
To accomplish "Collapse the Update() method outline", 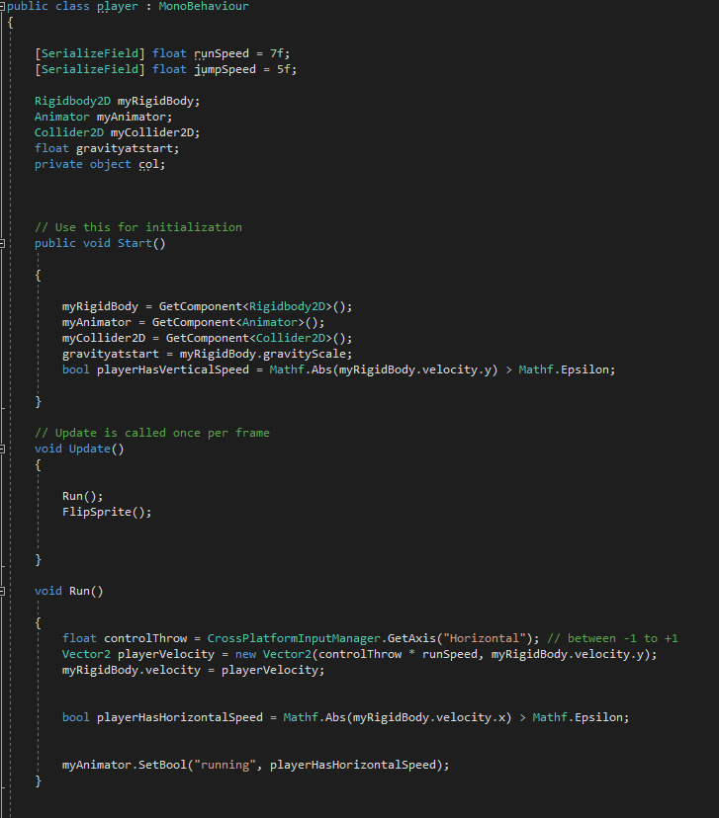I will [x=2, y=449].
